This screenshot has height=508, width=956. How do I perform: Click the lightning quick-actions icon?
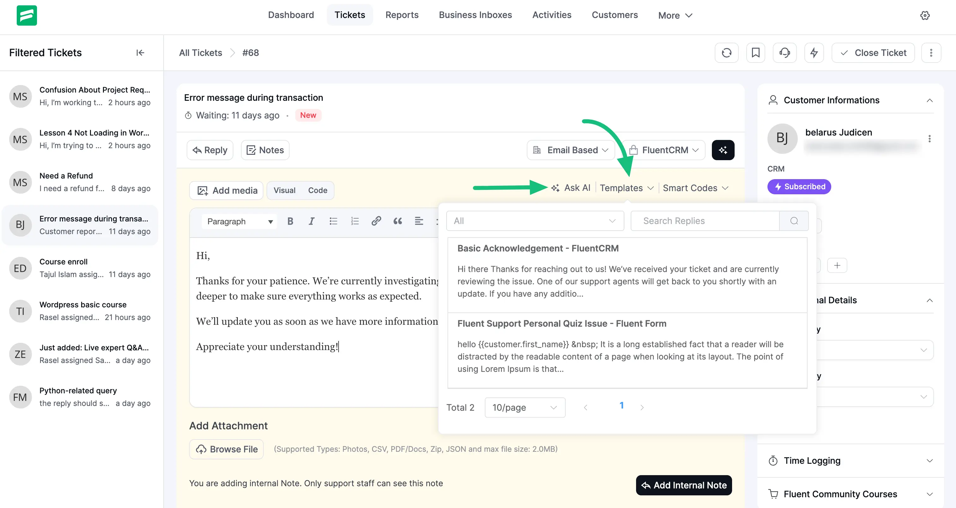(814, 53)
